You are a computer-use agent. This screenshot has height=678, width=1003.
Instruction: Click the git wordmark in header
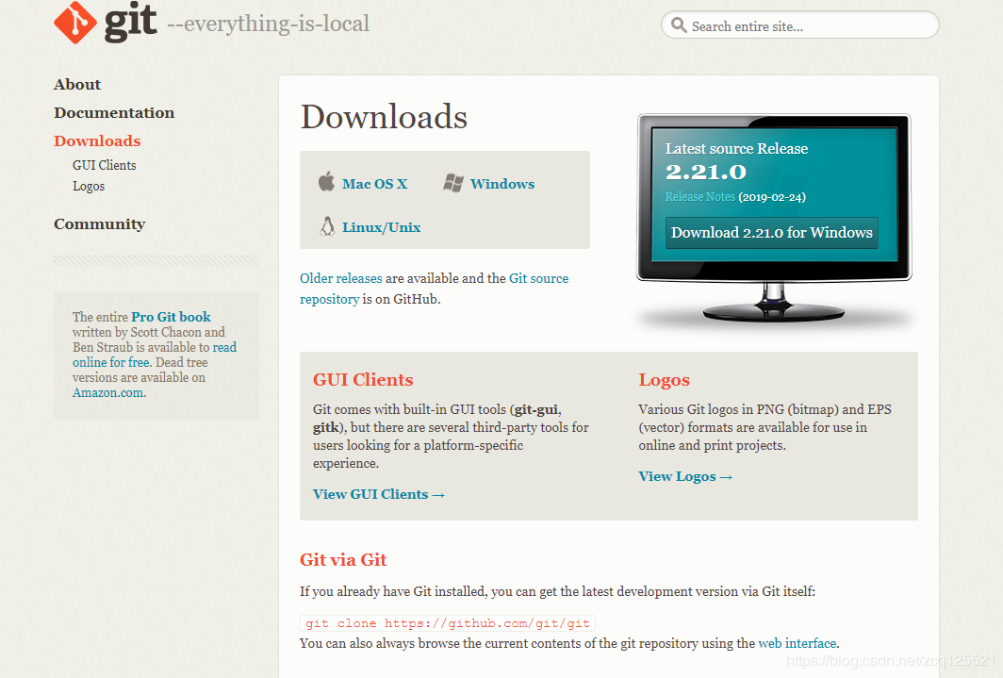pos(130,21)
